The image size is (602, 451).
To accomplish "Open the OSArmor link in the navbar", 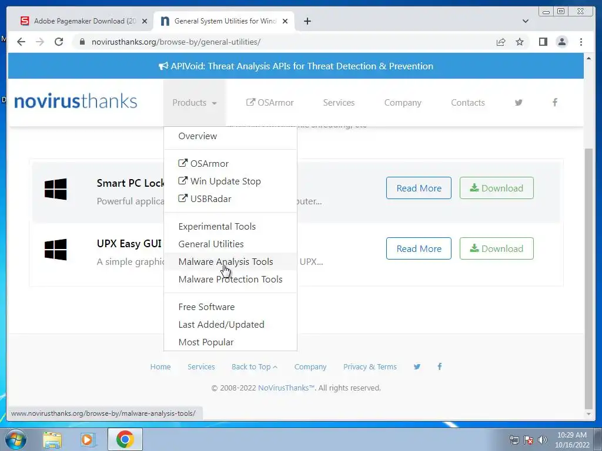I will coord(269,102).
